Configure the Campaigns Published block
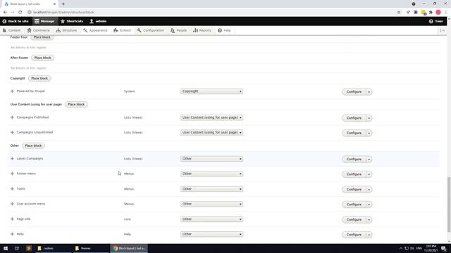This screenshot has width=451, height=253. [354, 118]
